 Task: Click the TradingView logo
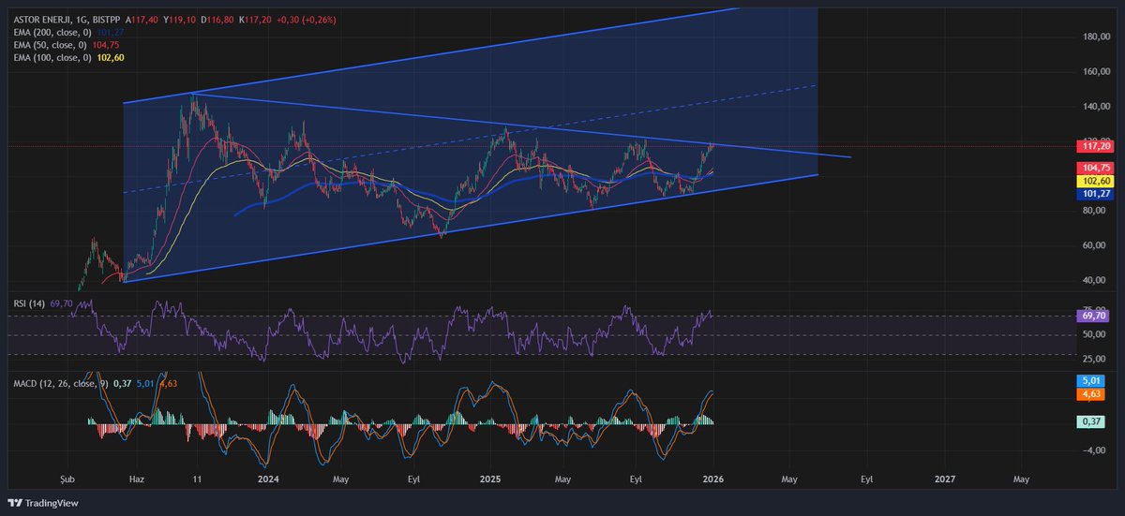[45, 503]
